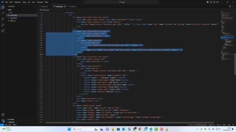Expand the css folder in Explorer
This screenshot has width=236, height=132.
11,13
